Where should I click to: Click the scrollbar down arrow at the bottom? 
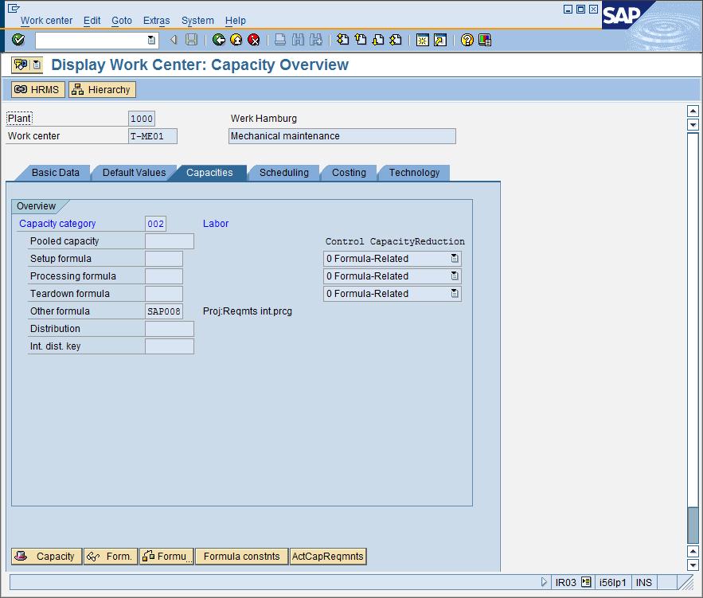point(693,565)
